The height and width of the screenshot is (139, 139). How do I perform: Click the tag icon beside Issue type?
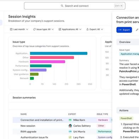click(34, 29)
